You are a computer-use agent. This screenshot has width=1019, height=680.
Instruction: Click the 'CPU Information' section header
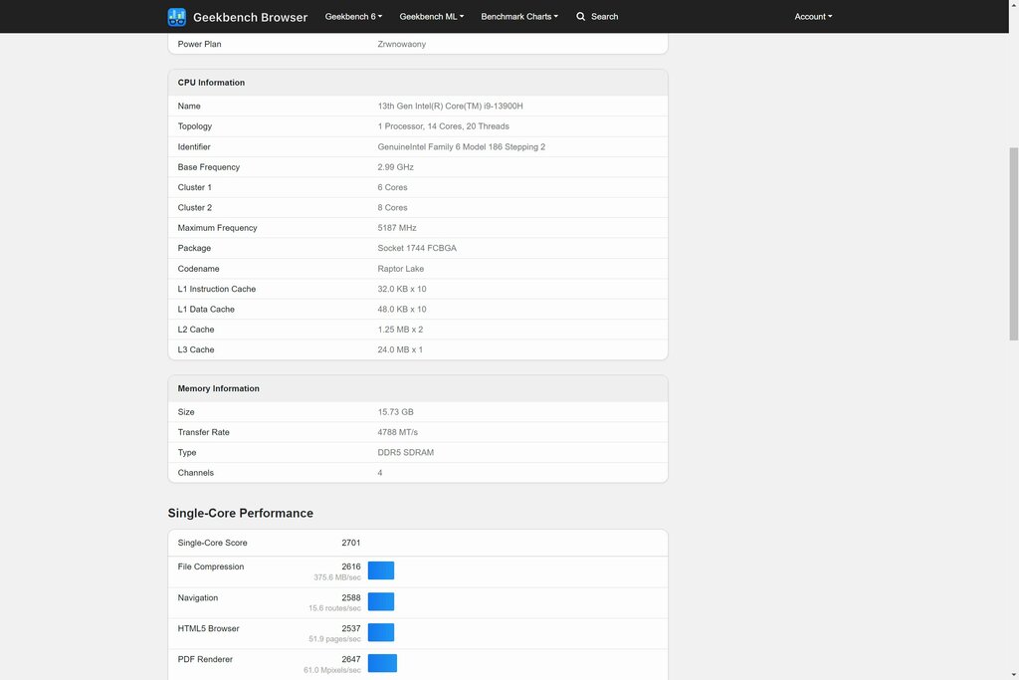418,83
